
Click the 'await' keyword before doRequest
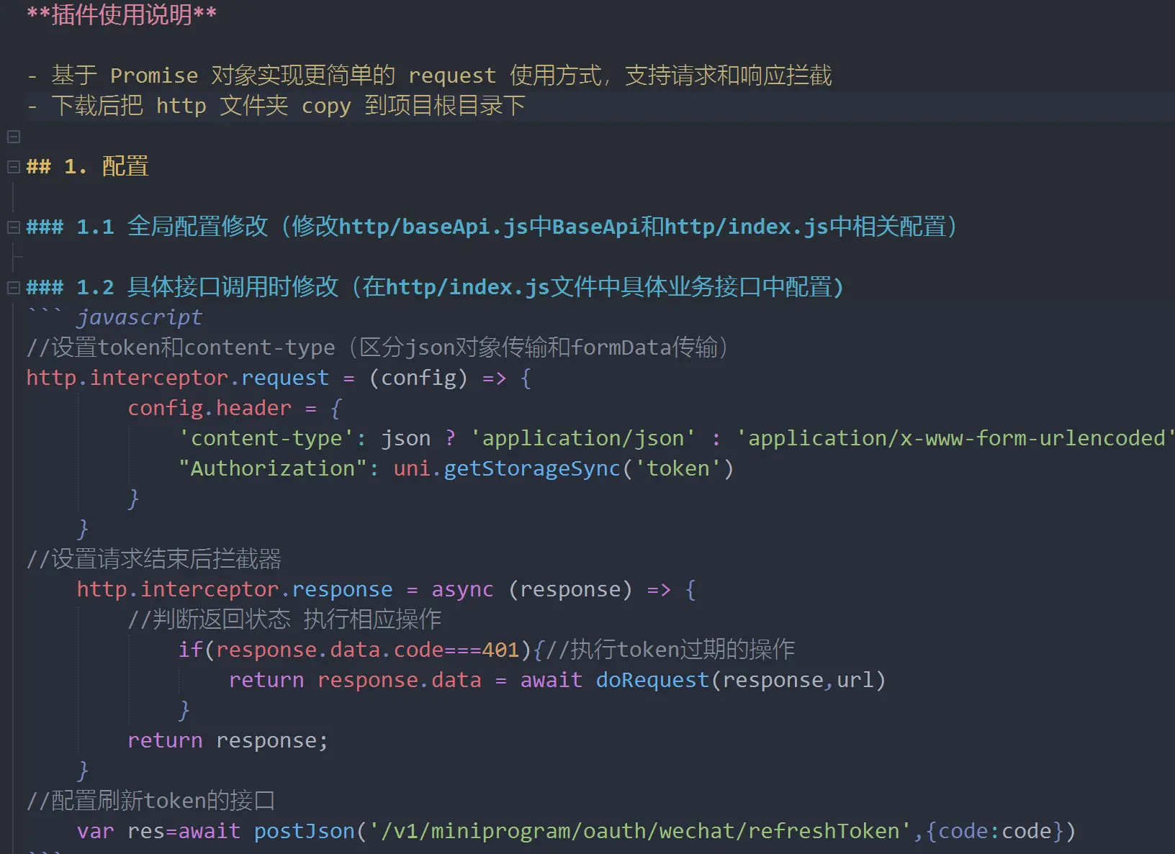coord(551,680)
